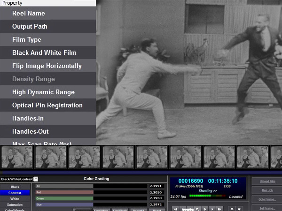Click the Property column header
The image size is (282, 211).
click(x=48, y=3)
